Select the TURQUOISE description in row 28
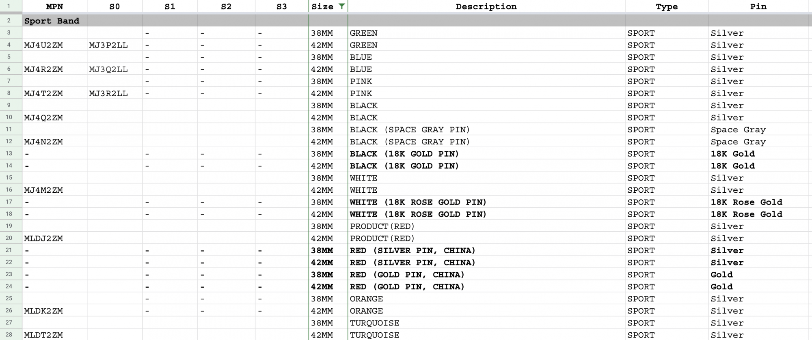The image size is (812, 340). 486,335
